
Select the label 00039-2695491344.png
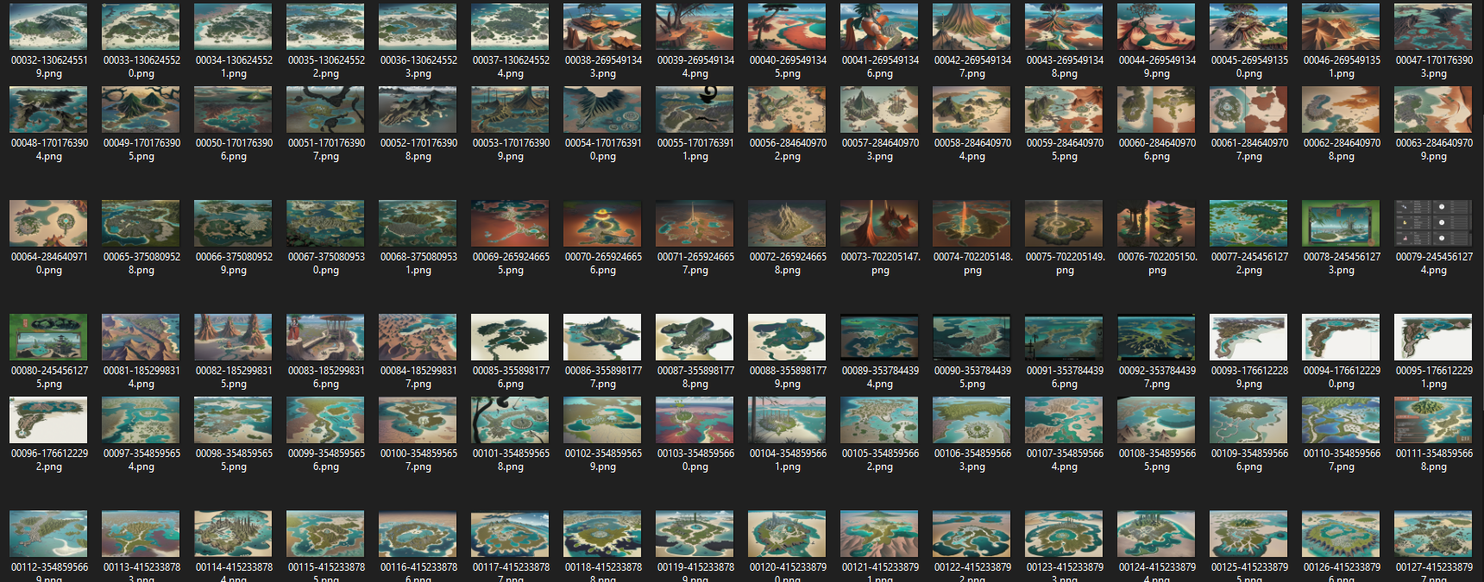pyautogui.click(x=695, y=67)
